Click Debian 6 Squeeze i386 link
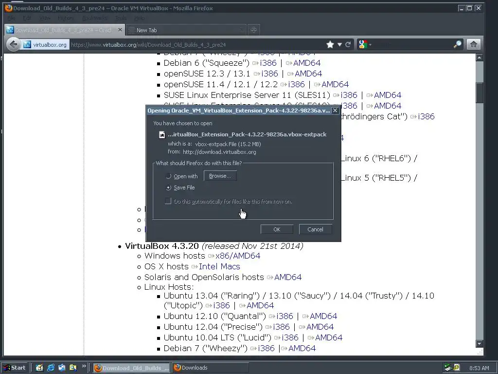This screenshot has height=374, width=498. 268,63
